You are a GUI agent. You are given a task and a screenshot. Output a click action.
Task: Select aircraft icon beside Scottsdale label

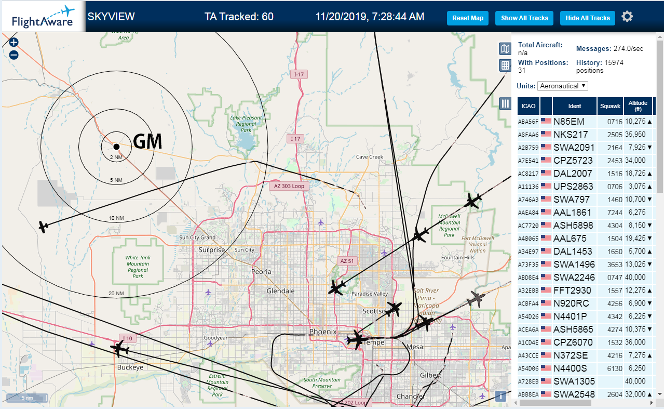pyautogui.click(x=394, y=309)
